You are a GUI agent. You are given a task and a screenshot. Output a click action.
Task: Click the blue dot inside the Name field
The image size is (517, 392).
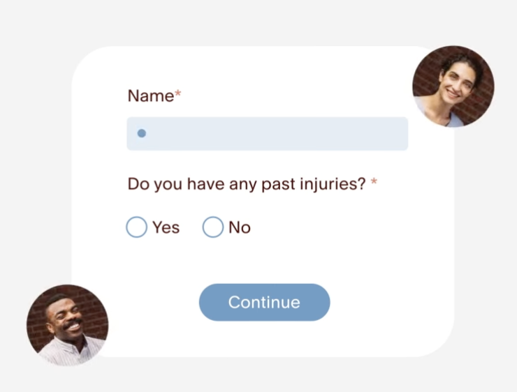pos(141,133)
